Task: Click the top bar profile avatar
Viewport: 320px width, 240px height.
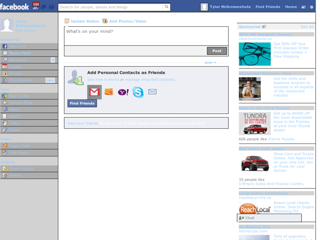Action: coord(204,7)
